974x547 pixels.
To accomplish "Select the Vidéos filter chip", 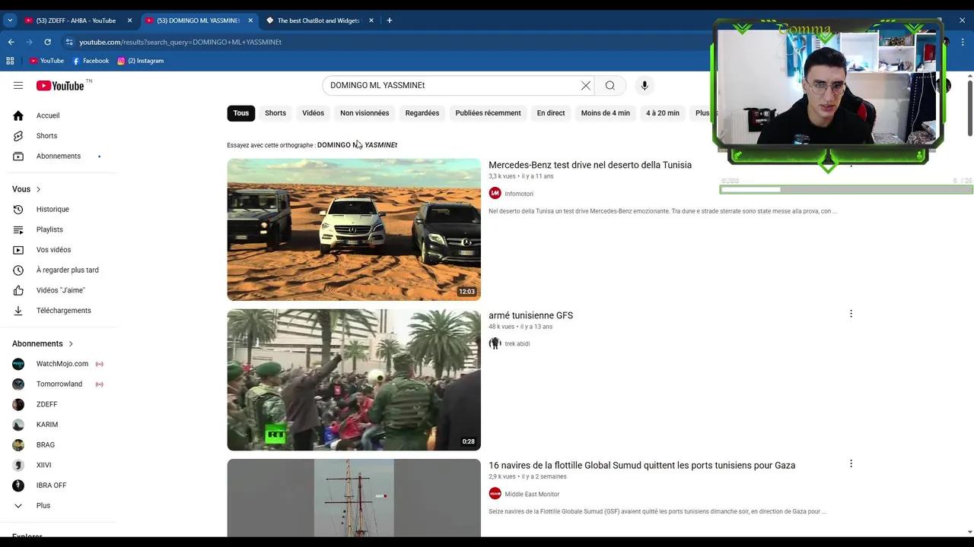I will point(313,113).
